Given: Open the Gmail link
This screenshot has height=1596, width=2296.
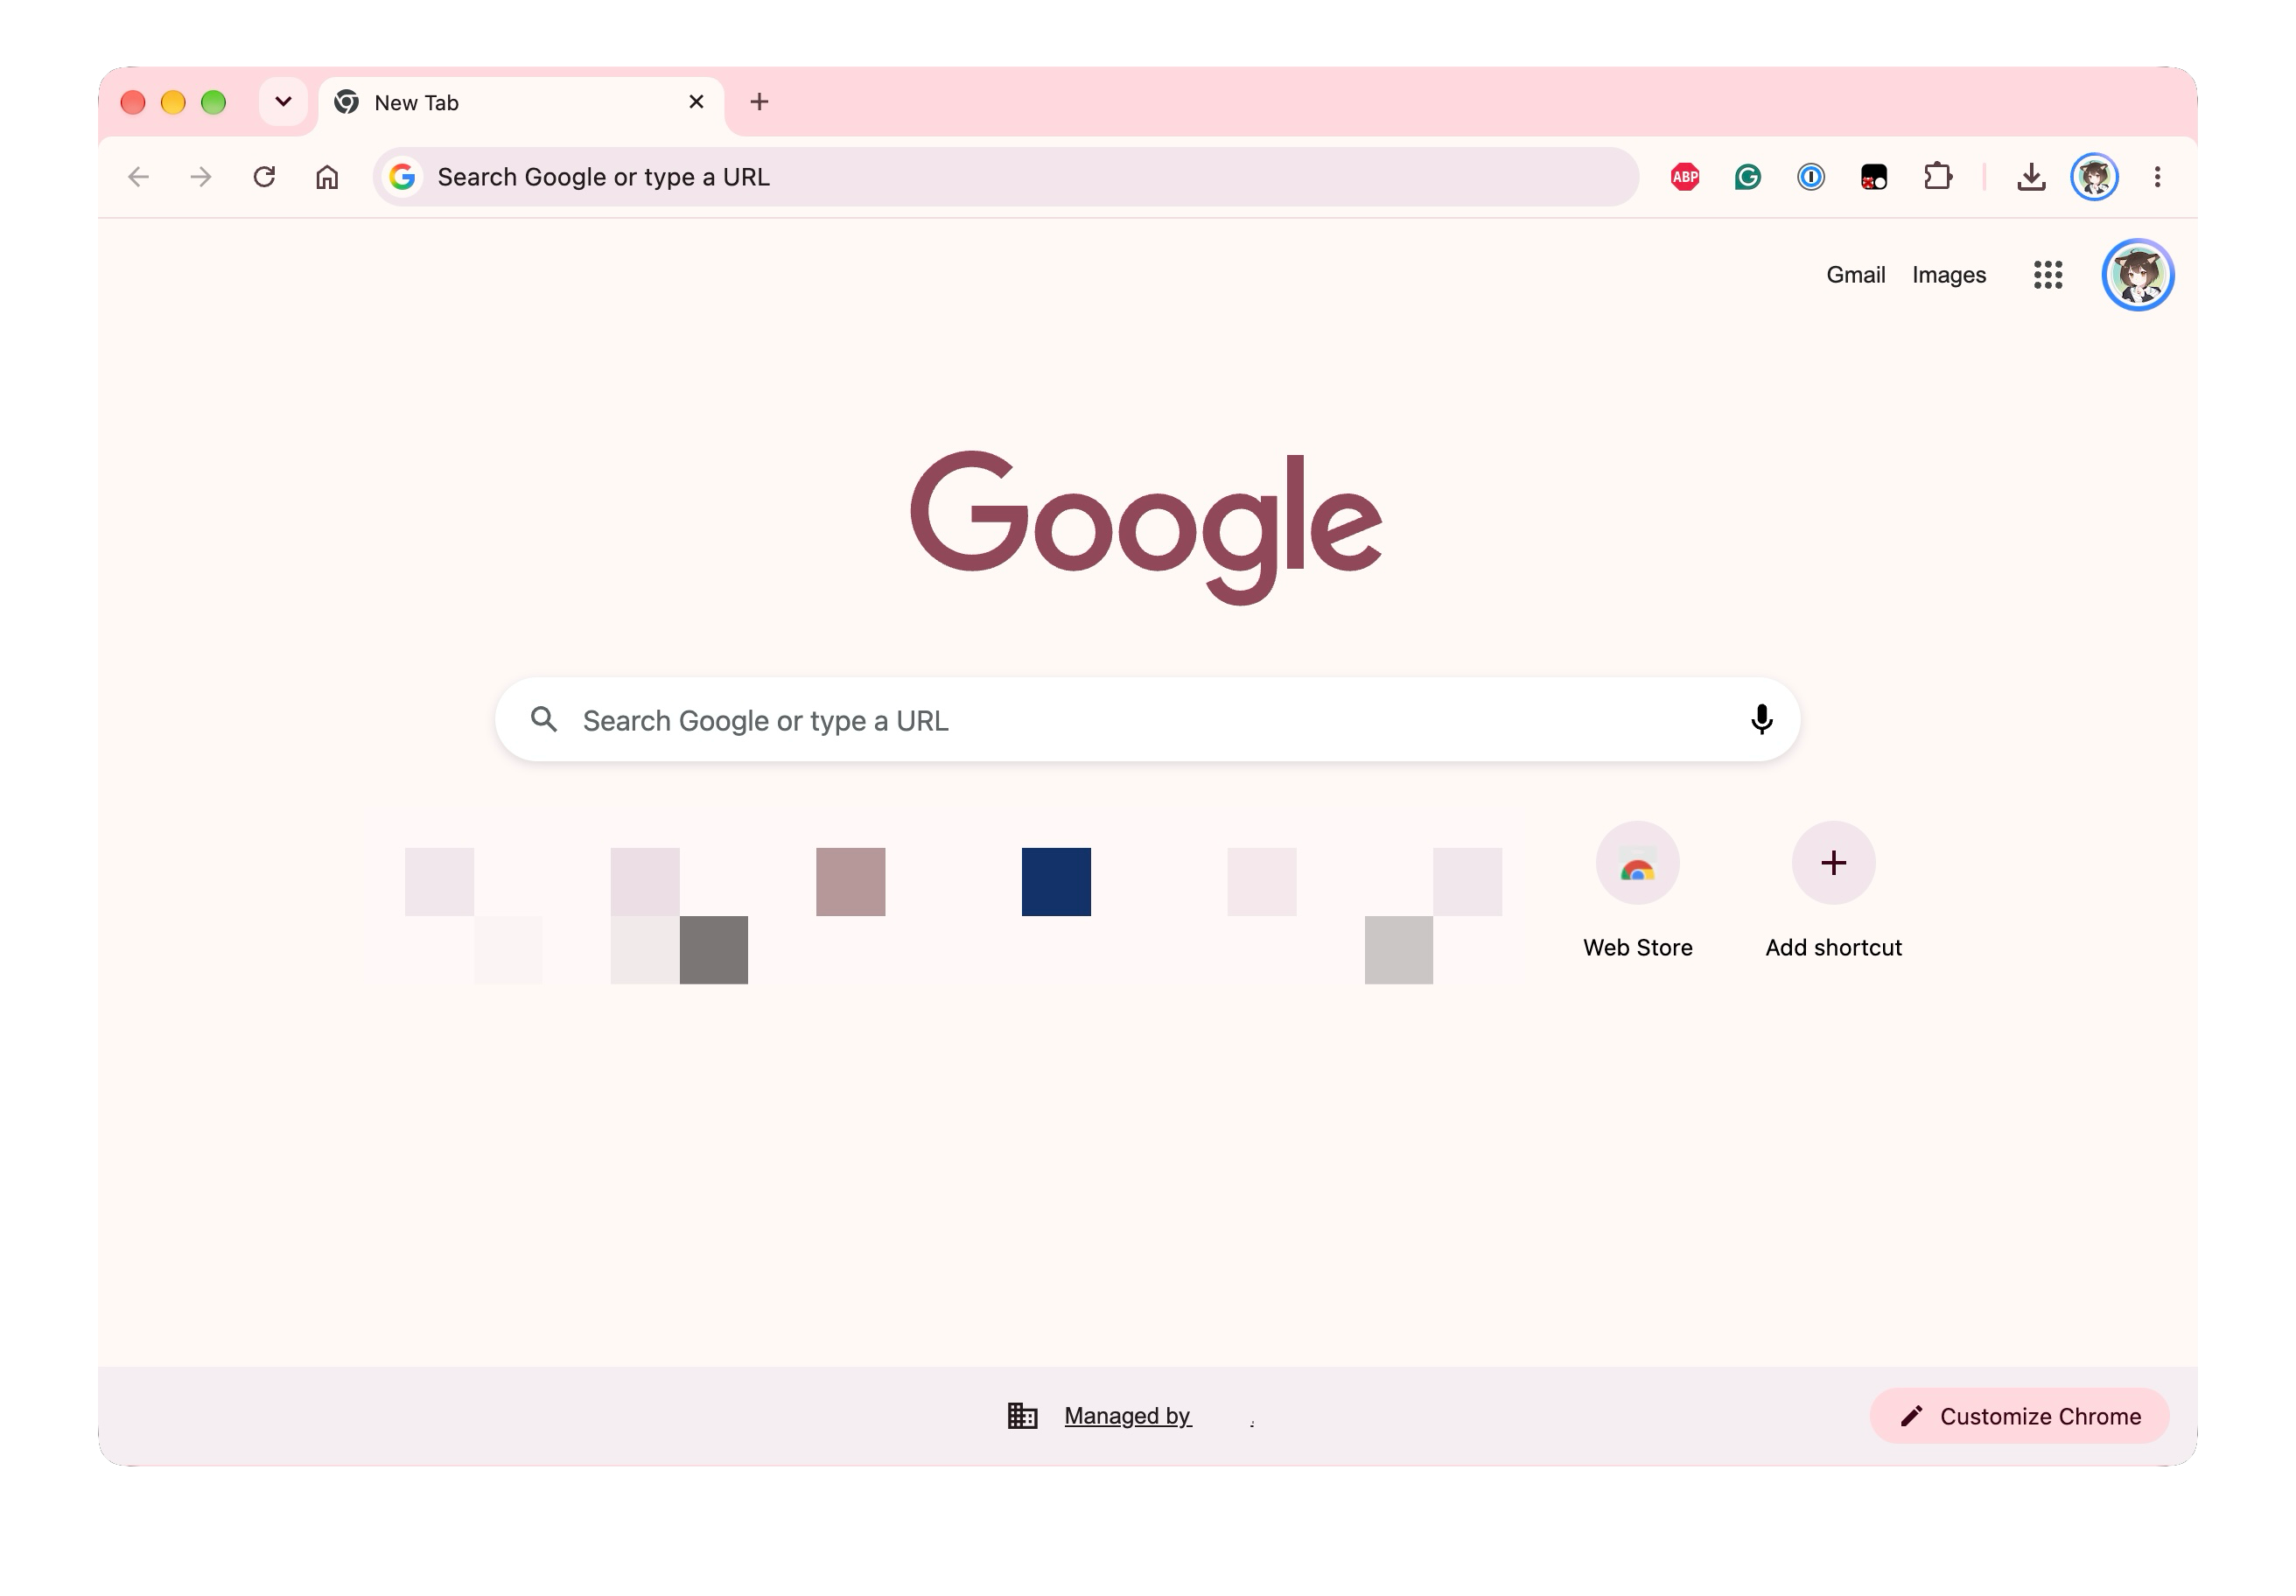Looking at the screenshot, I should pyautogui.click(x=1856, y=275).
